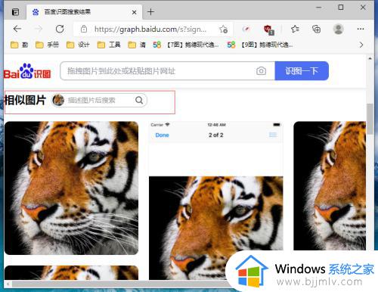Click the scroll up arrow of page
The width and height of the screenshot is (378, 292).
(x=370, y=58)
